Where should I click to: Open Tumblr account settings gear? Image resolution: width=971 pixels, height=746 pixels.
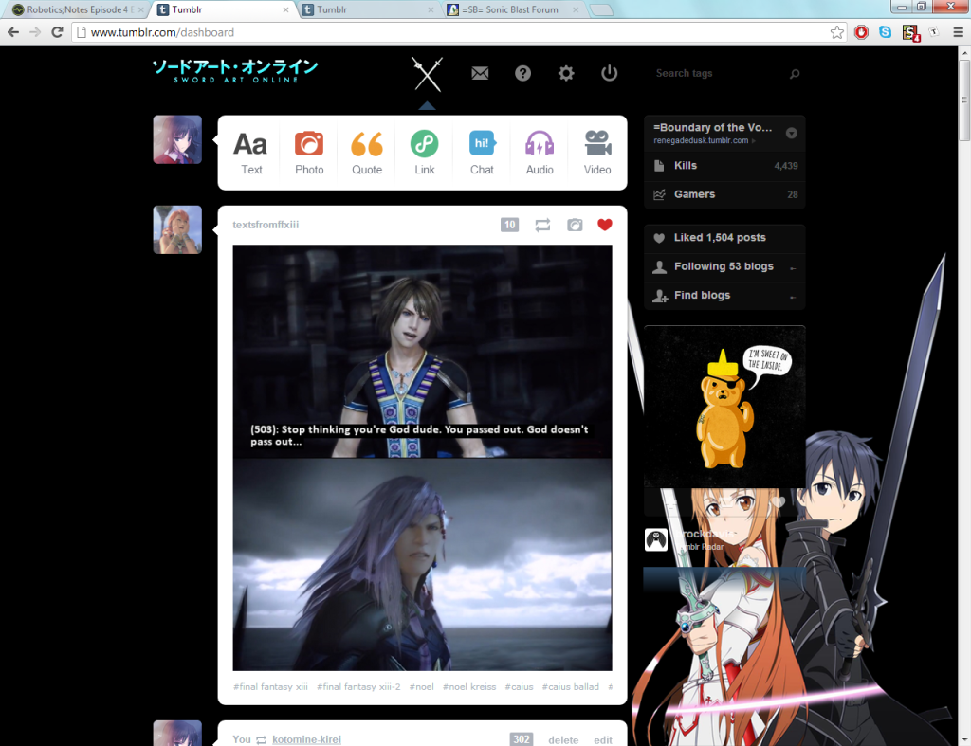click(566, 73)
